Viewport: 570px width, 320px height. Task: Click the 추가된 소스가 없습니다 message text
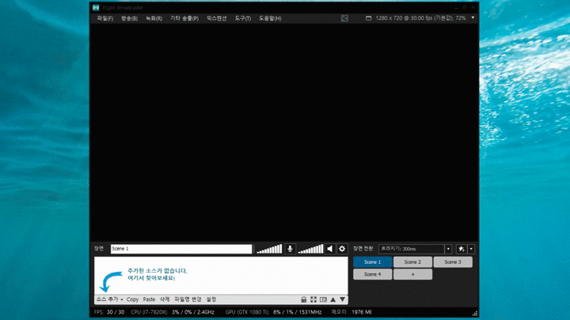(158, 271)
